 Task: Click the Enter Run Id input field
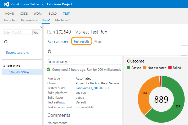17,32
